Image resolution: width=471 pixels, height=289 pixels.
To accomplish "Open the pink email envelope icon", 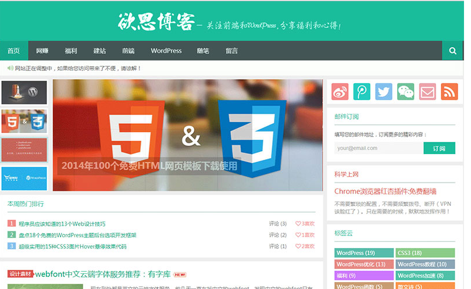I will [427, 92].
